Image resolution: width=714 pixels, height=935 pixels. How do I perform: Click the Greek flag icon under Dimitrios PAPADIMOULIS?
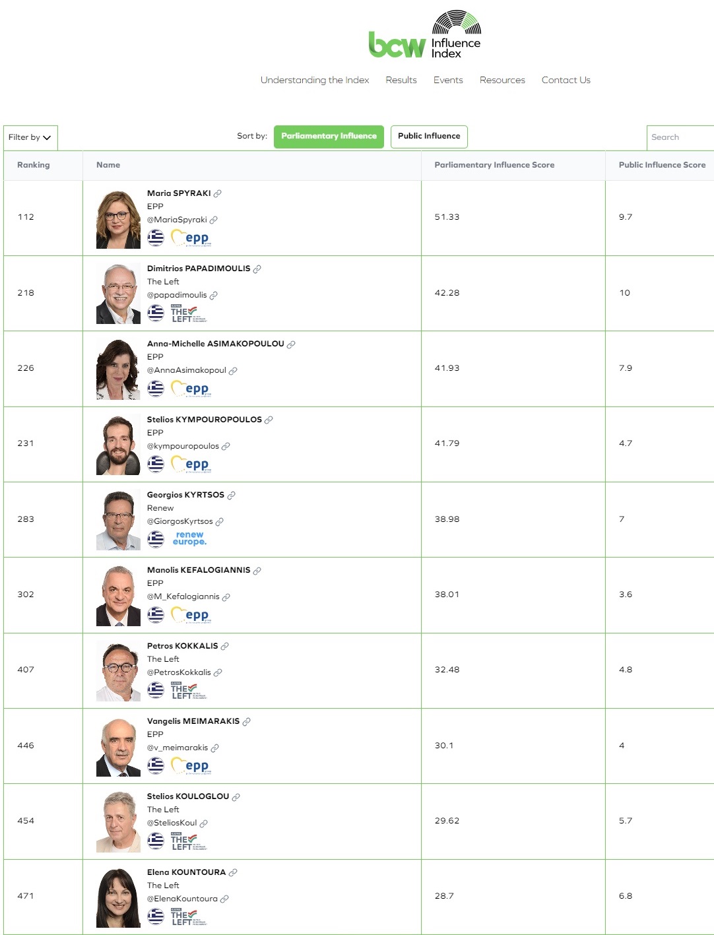tap(156, 313)
